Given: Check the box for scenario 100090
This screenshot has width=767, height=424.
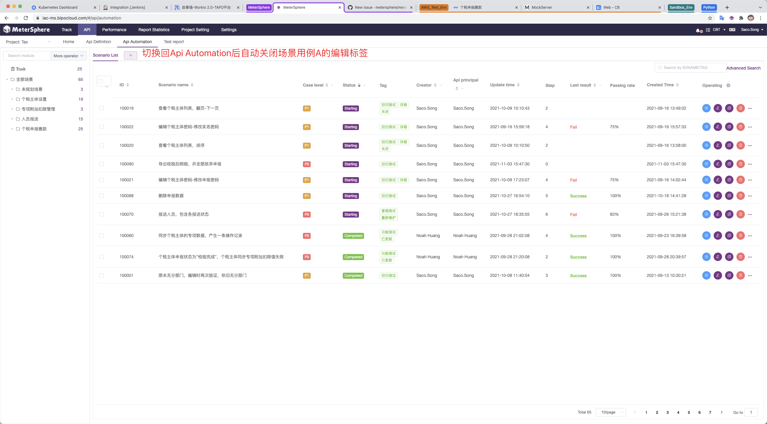Looking at the screenshot, I should 102,164.
